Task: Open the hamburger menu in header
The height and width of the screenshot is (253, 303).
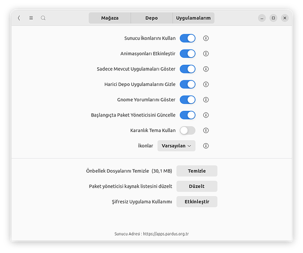Action: point(31,18)
